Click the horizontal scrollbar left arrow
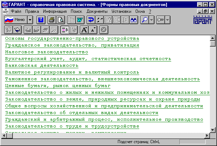 [x=4, y=135]
